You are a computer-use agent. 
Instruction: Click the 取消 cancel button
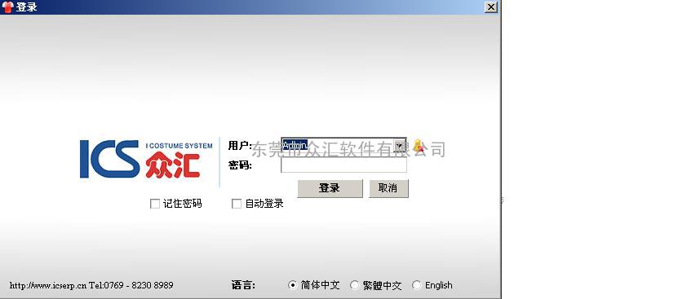(x=388, y=188)
